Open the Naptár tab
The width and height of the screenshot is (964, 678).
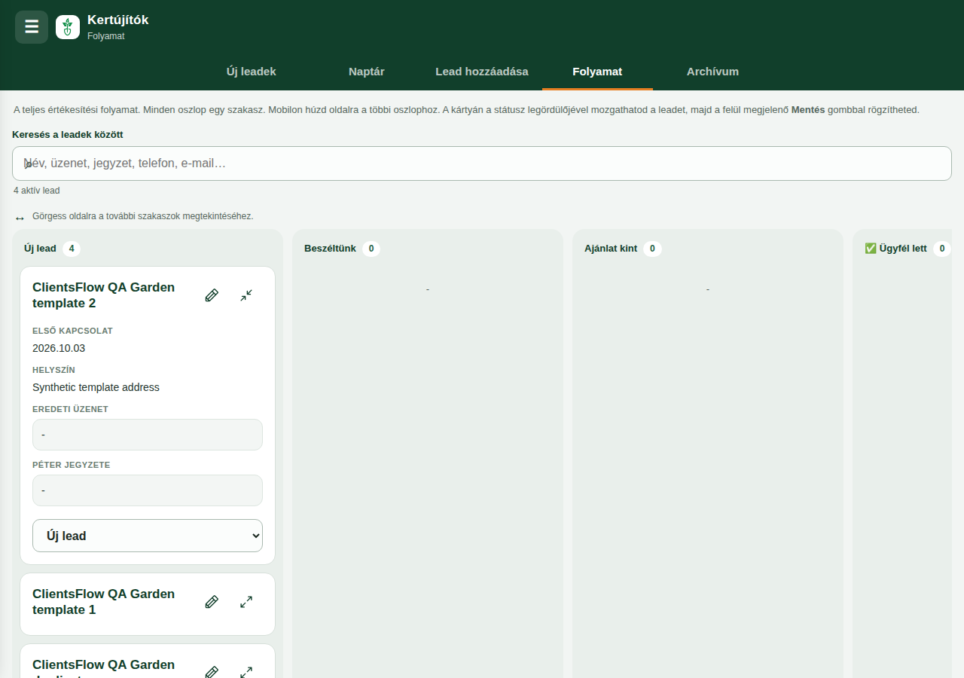(367, 72)
